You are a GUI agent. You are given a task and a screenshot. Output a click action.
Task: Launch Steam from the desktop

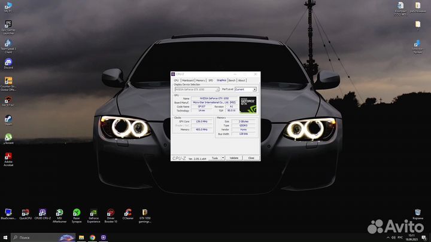(8, 120)
